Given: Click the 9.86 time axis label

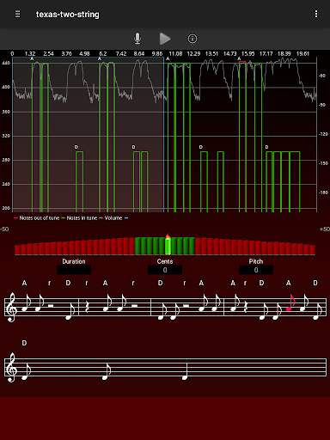Looking at the screenshot, I should [157, 53].
